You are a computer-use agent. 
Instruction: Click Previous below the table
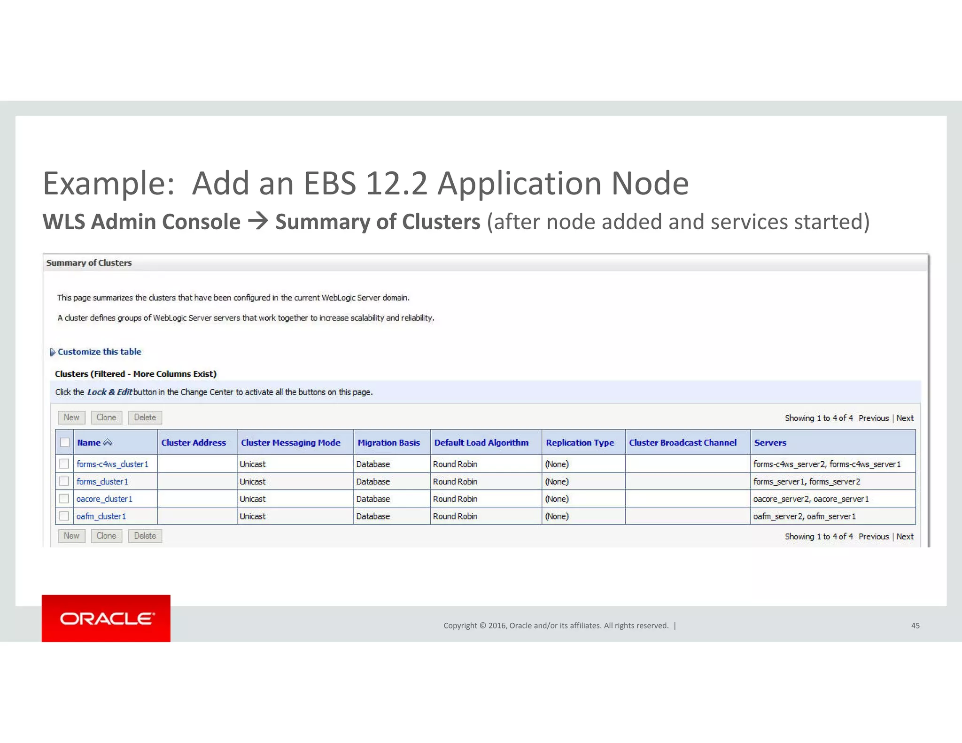[x=874, y=536]
